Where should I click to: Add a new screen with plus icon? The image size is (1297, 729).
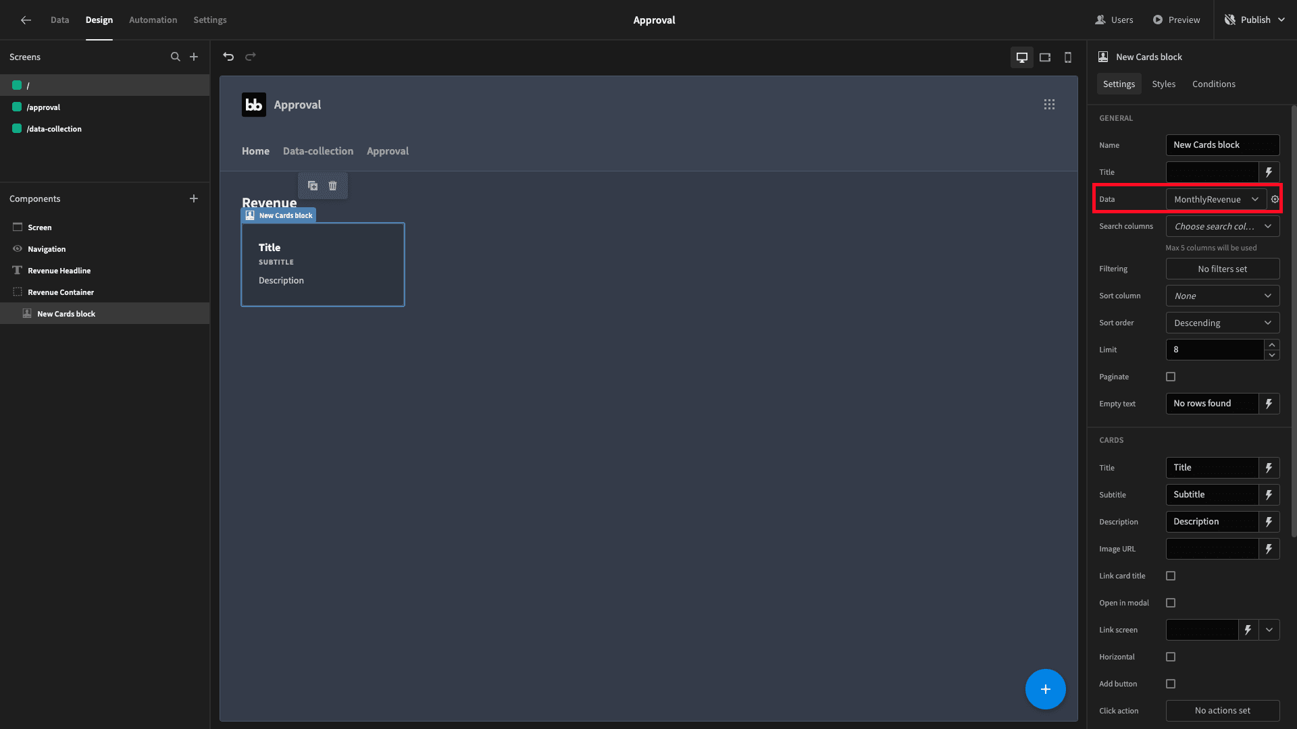[x=194, y=57]
